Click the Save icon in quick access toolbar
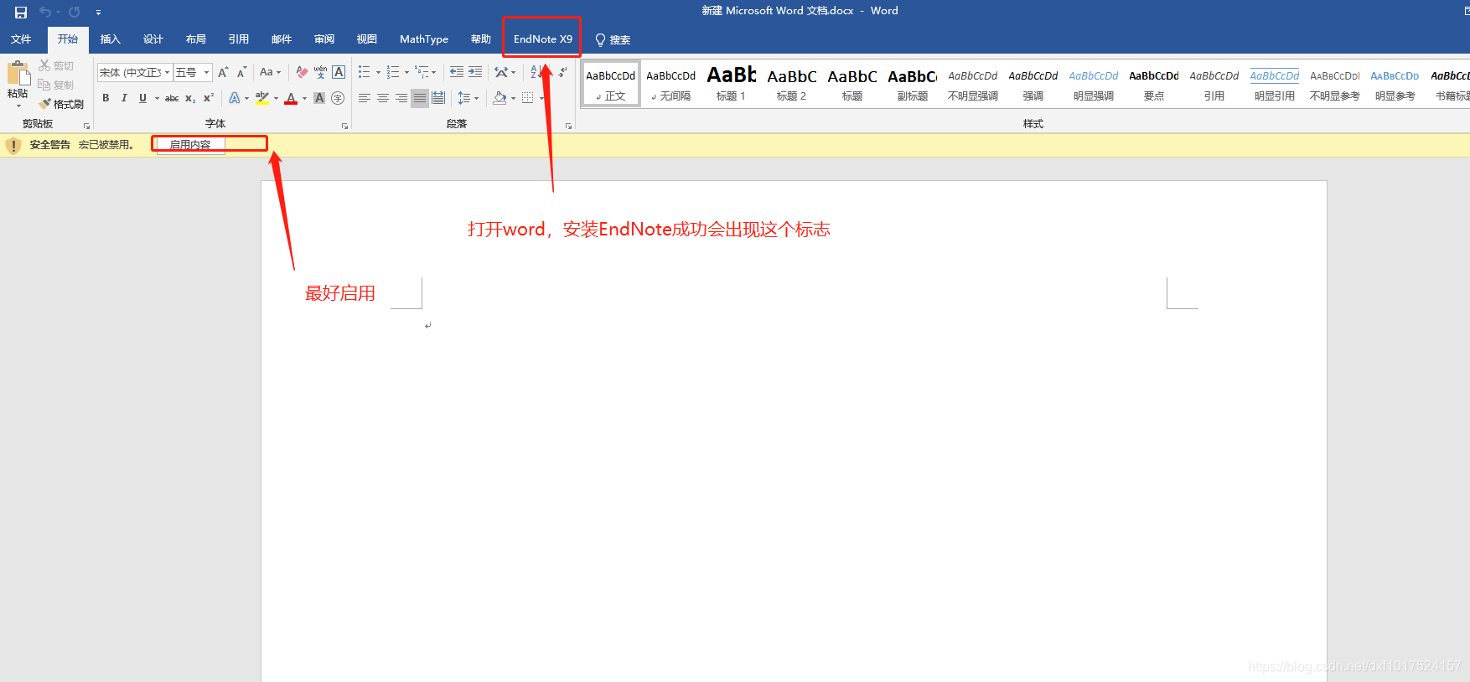This screenshot has width=1470, height=682. coord(21,12)
